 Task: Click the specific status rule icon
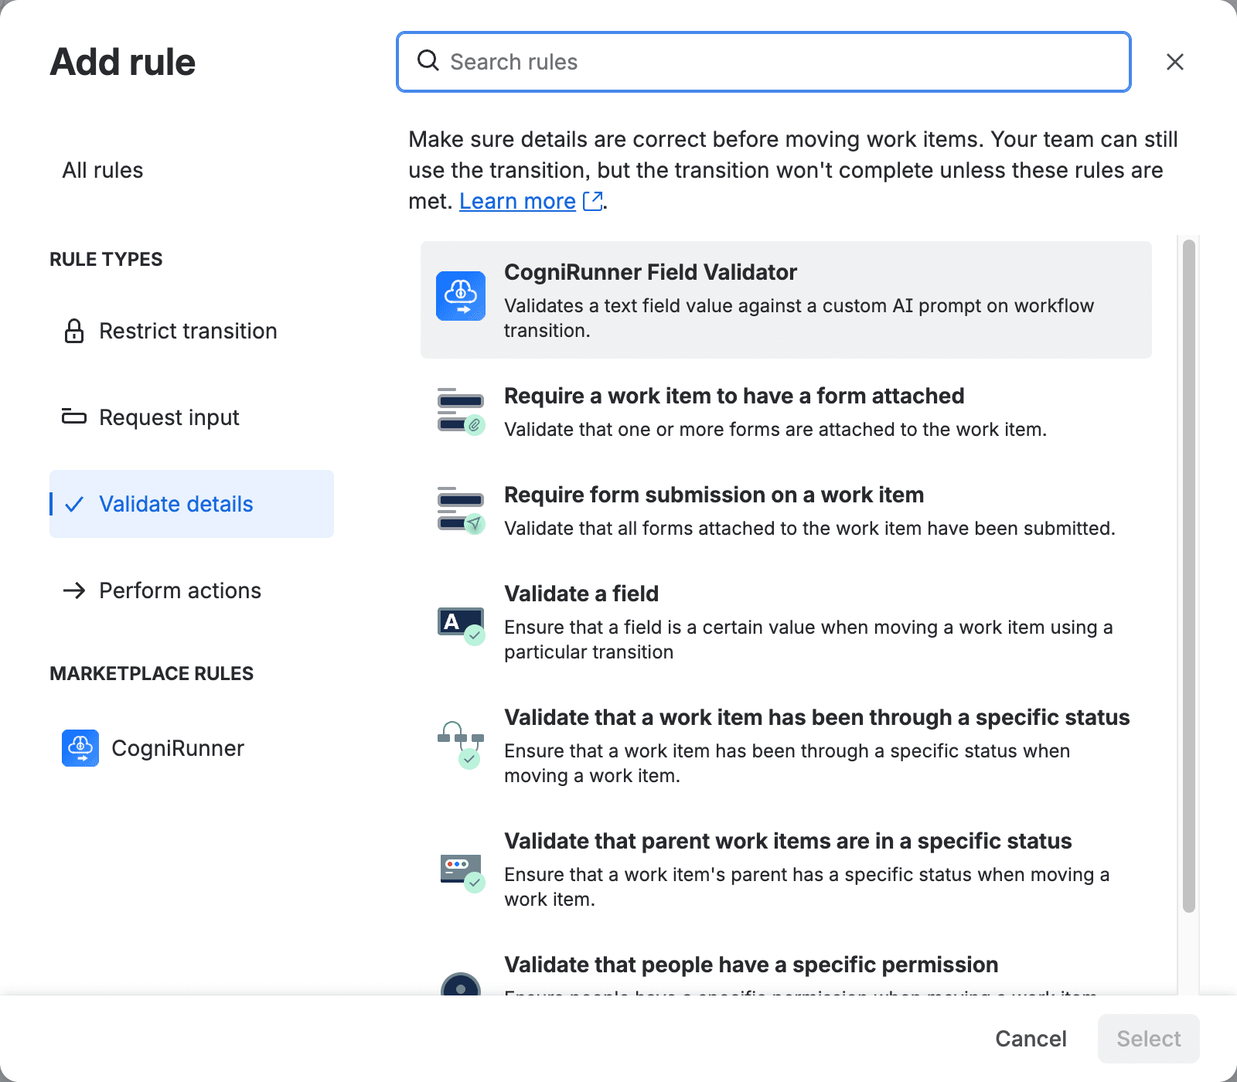point(461,743)
